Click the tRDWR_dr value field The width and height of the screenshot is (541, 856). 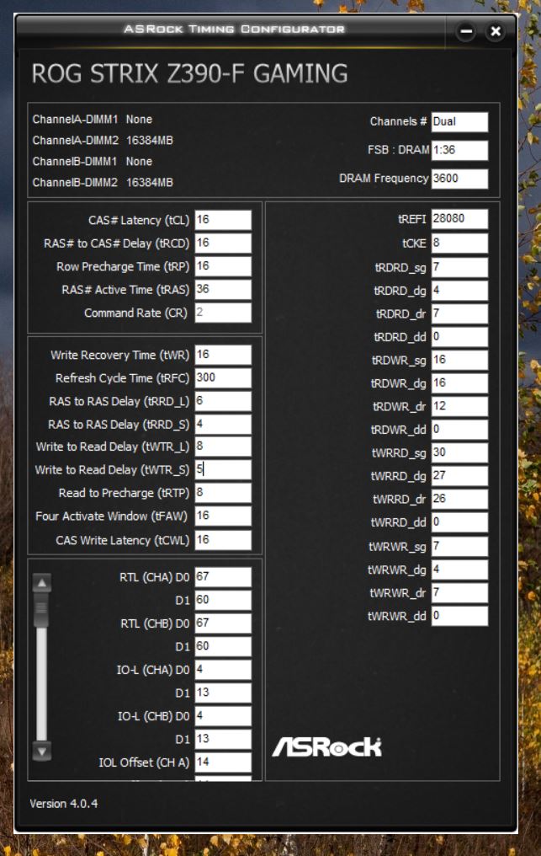pos(459,407)
